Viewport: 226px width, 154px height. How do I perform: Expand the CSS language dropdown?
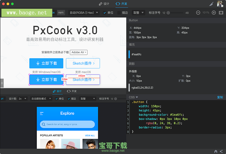click(x=133, y=97)
